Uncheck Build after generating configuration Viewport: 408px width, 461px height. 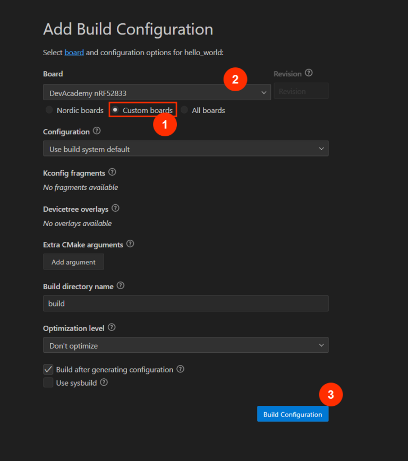point(48,369)
